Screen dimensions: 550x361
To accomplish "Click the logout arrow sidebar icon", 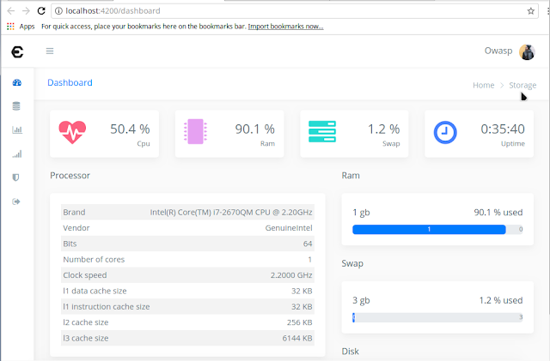I will coord(16,202).
